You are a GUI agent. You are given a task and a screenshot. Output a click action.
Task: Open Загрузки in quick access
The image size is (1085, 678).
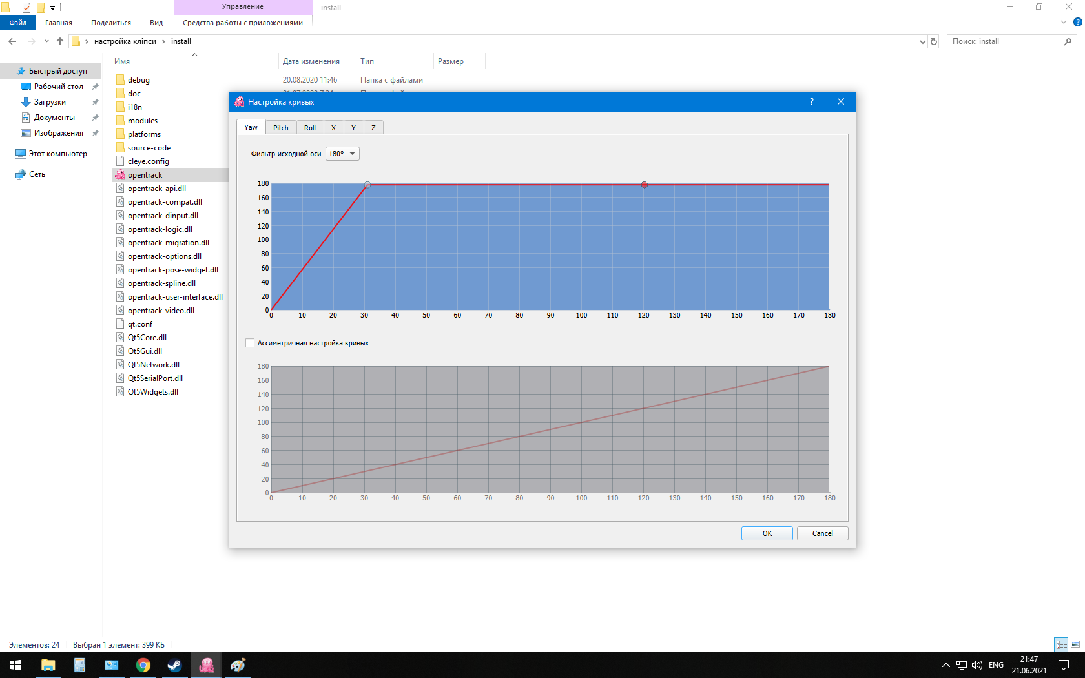[50, 102]
